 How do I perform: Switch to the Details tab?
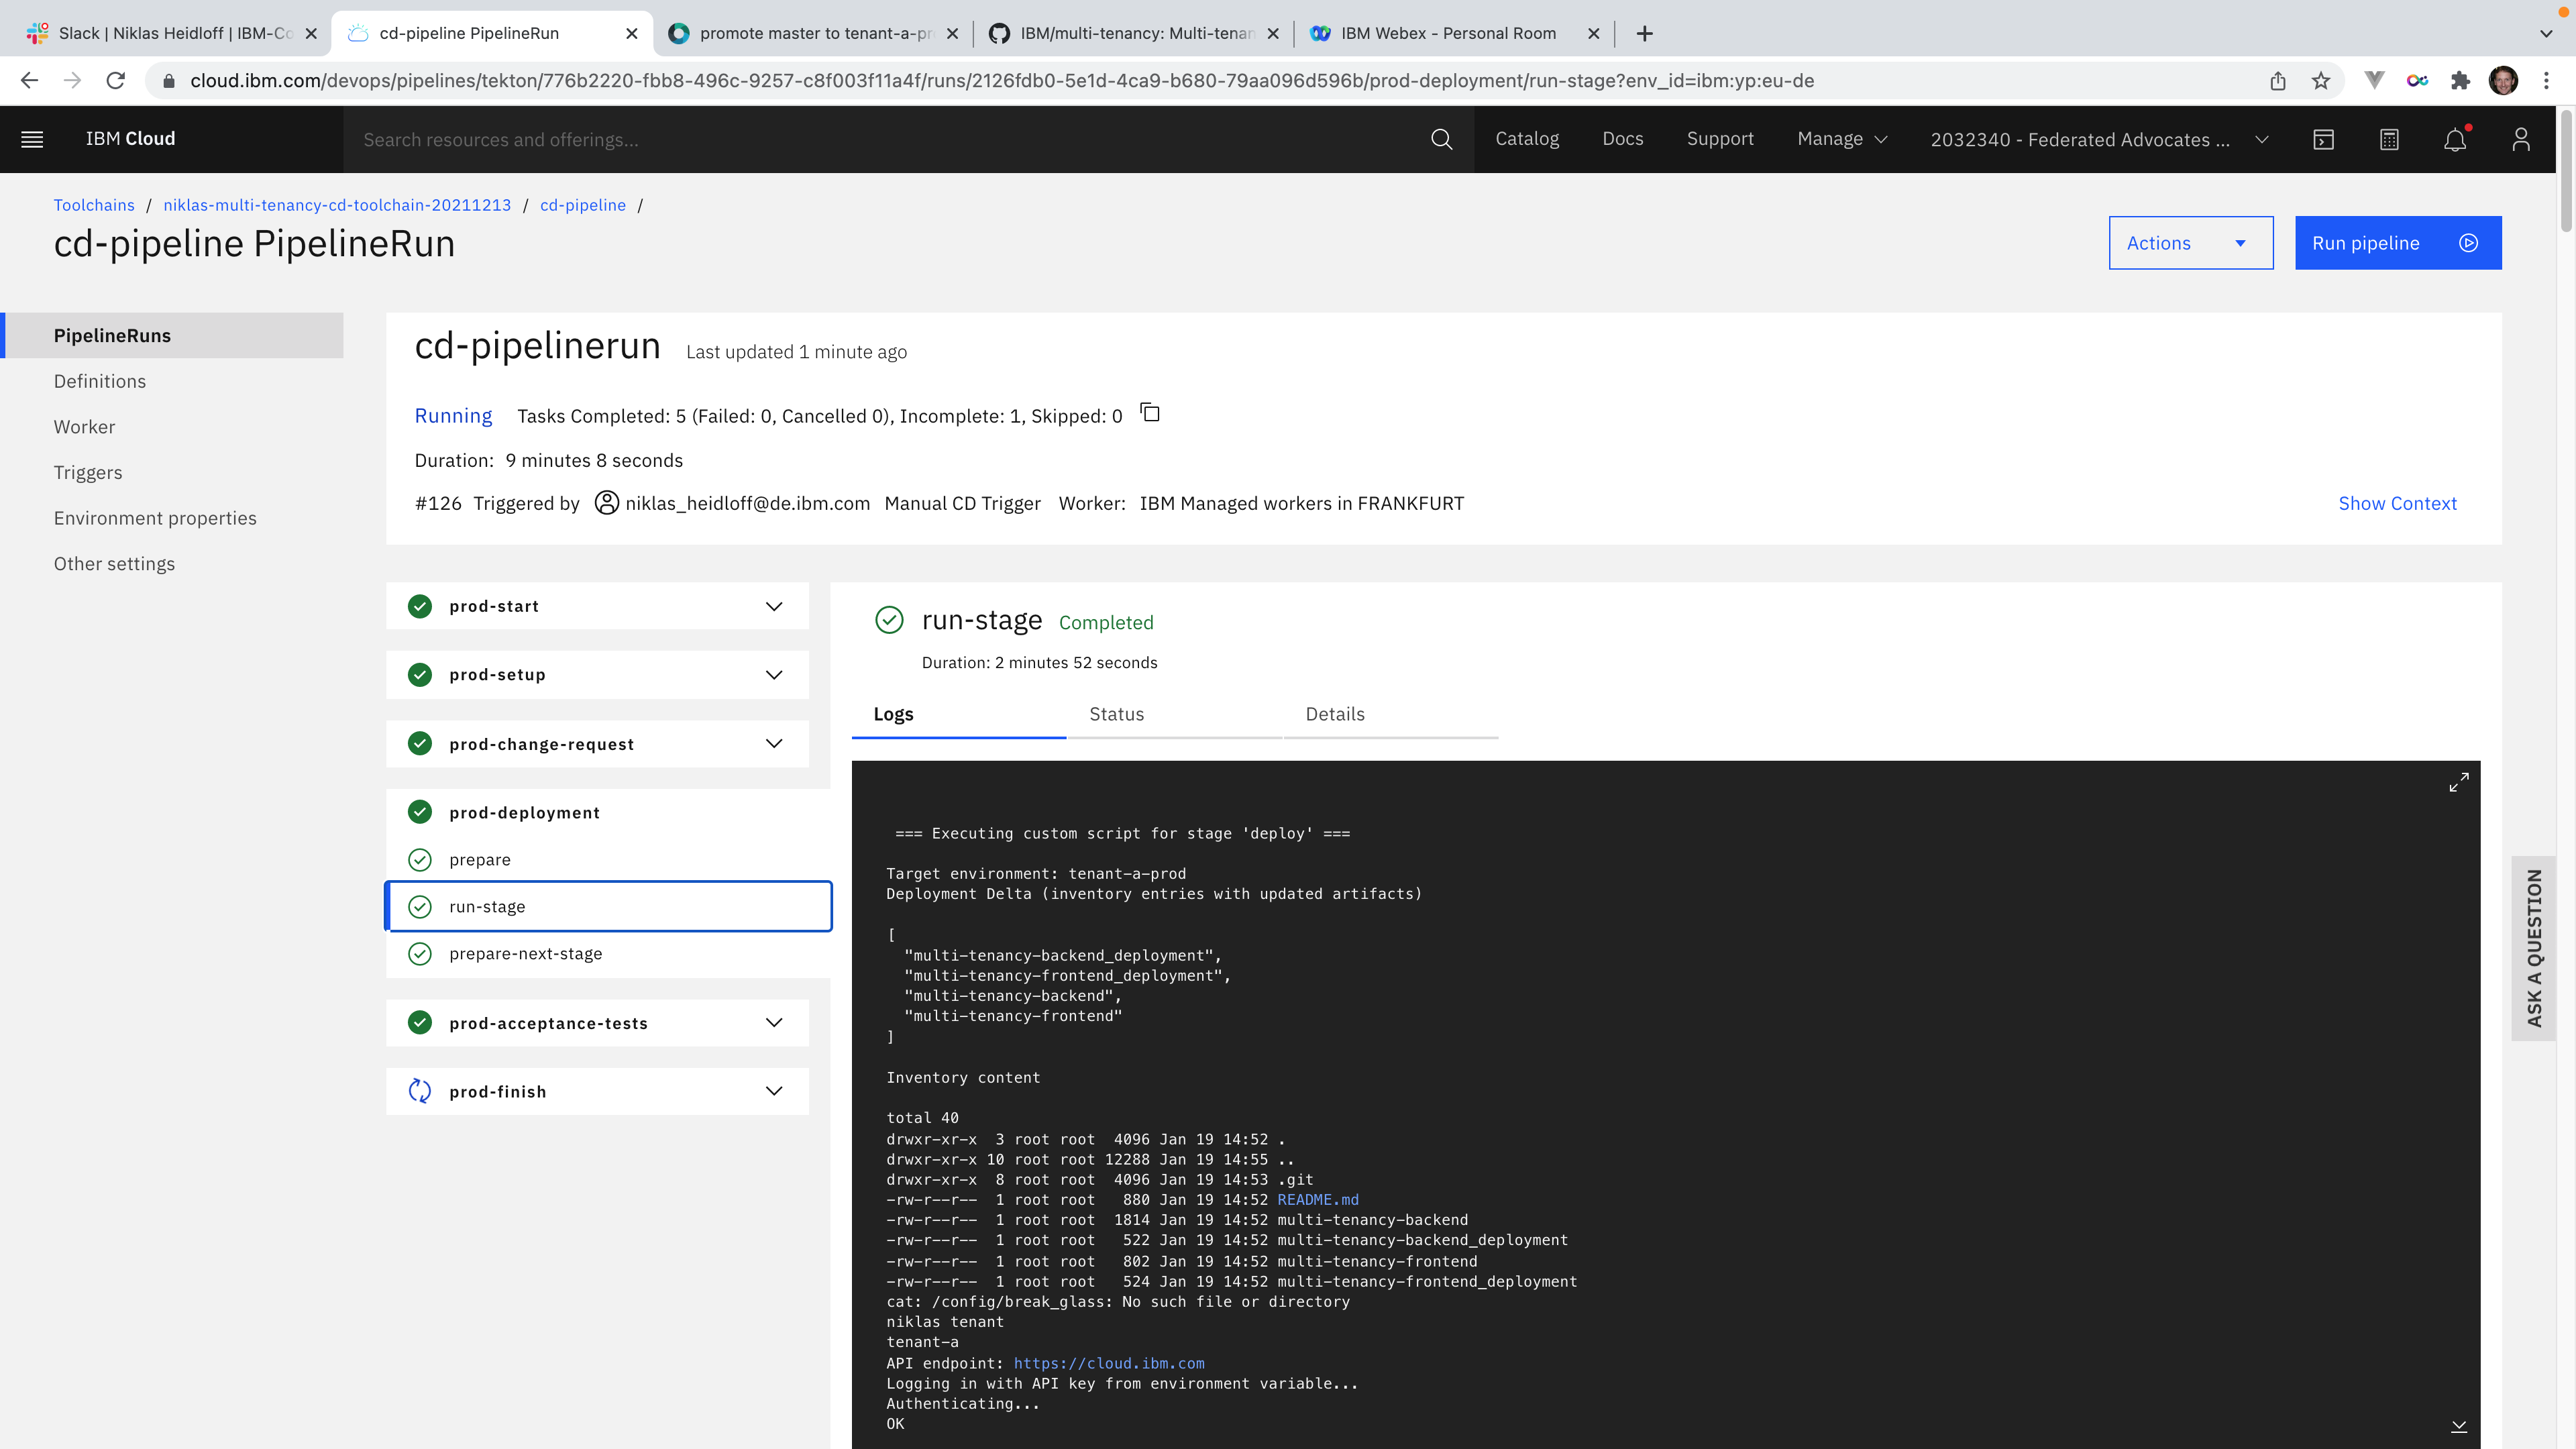coord(1334,714)
